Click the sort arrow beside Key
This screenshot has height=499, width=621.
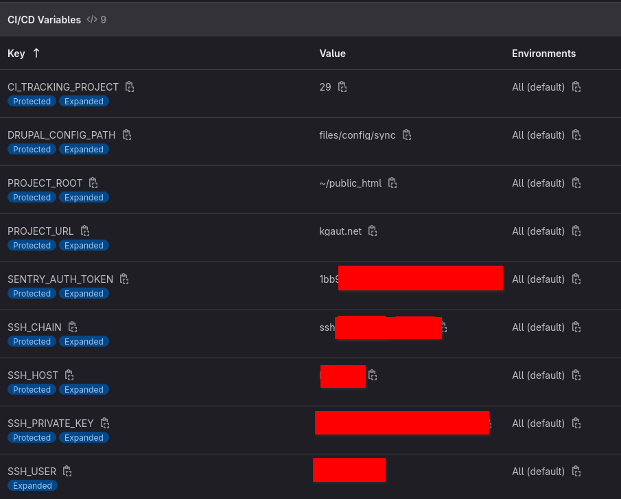coord(36,54)
